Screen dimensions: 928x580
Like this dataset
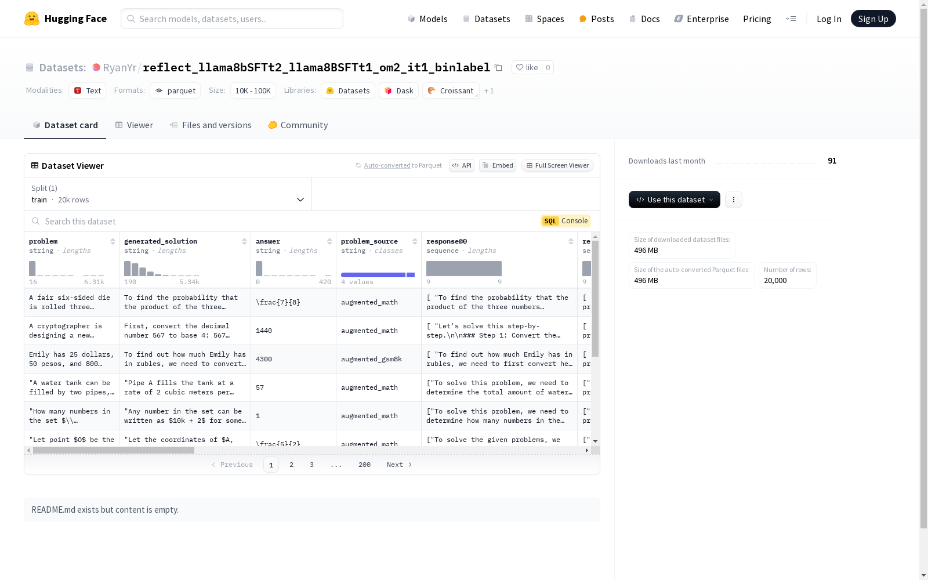527,67
